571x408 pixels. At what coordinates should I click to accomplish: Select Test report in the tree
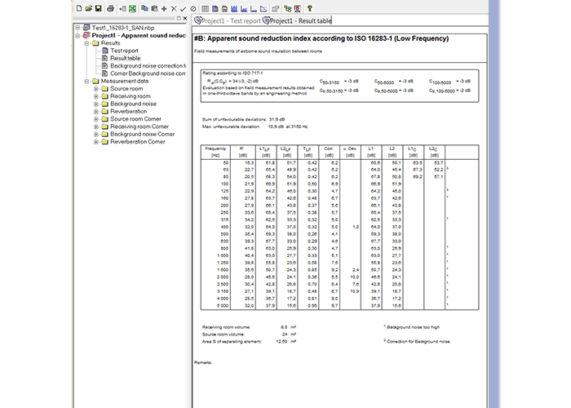click(x=124, y=51)
